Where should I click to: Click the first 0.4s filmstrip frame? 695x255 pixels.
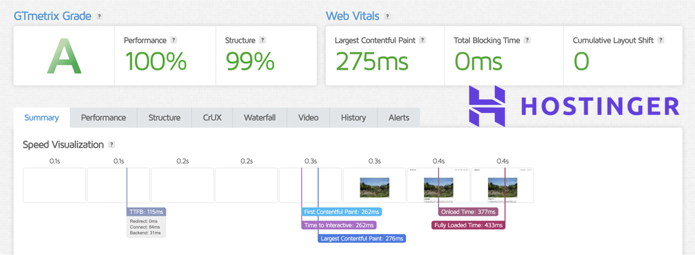[x=438, y=185]
